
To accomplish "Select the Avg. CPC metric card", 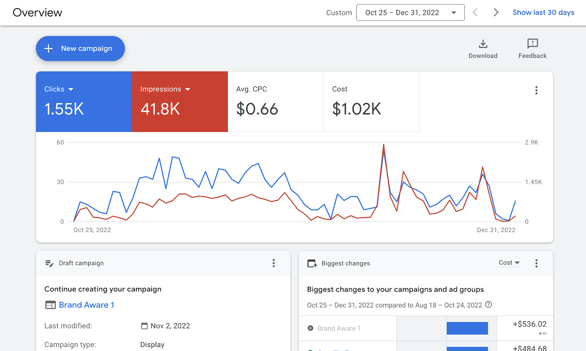I will pyautogui.click(x=275, y=101).
